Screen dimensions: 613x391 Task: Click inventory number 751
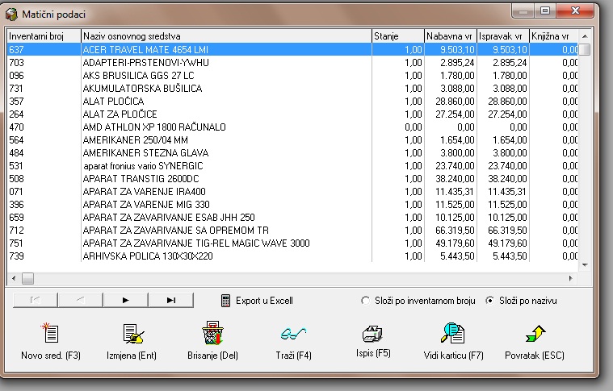point(16,243)
